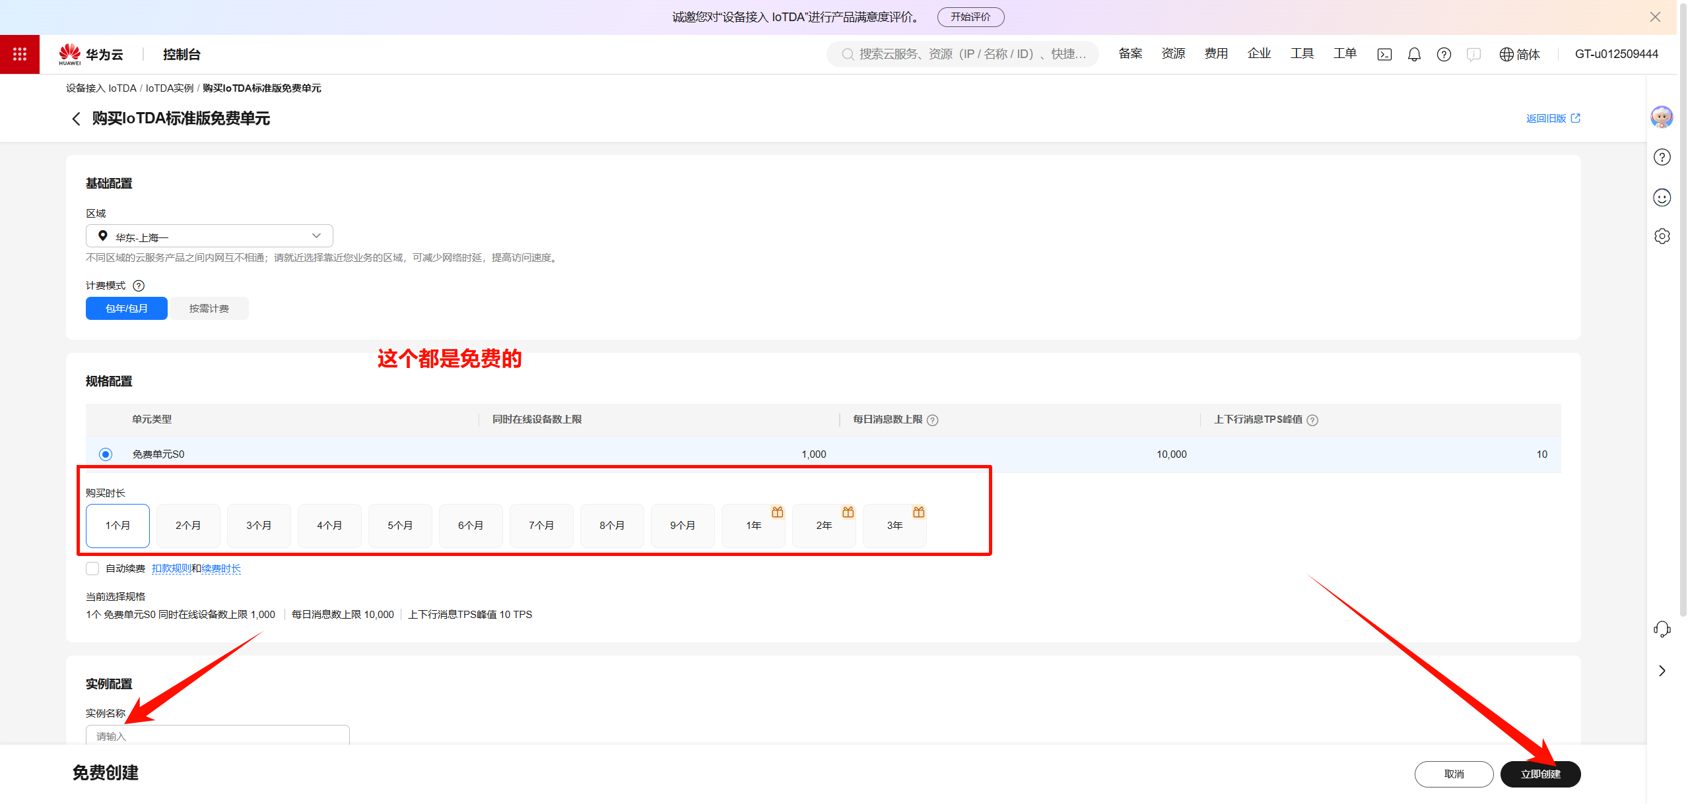This screenshot has width=1690, height=804.
Task: Focus the cloud services search box
Action: click(963, 54)
